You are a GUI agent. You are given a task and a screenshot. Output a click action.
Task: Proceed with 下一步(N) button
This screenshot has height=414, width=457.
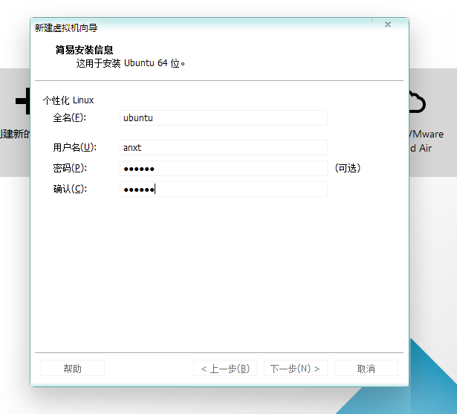(296, 368)
